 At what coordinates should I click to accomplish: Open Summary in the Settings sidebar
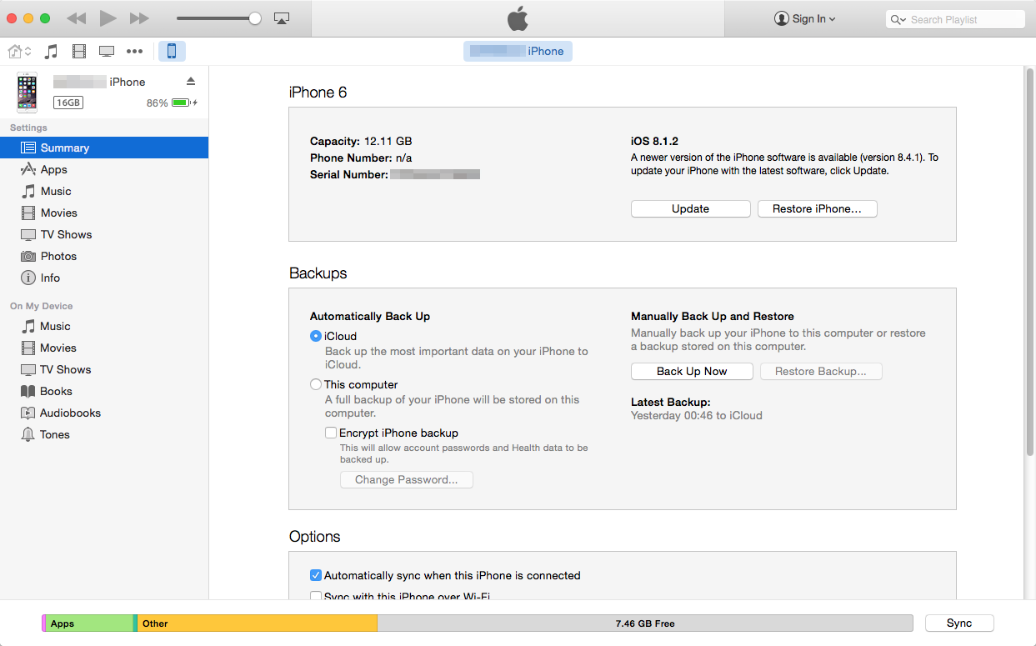[104, 148]
